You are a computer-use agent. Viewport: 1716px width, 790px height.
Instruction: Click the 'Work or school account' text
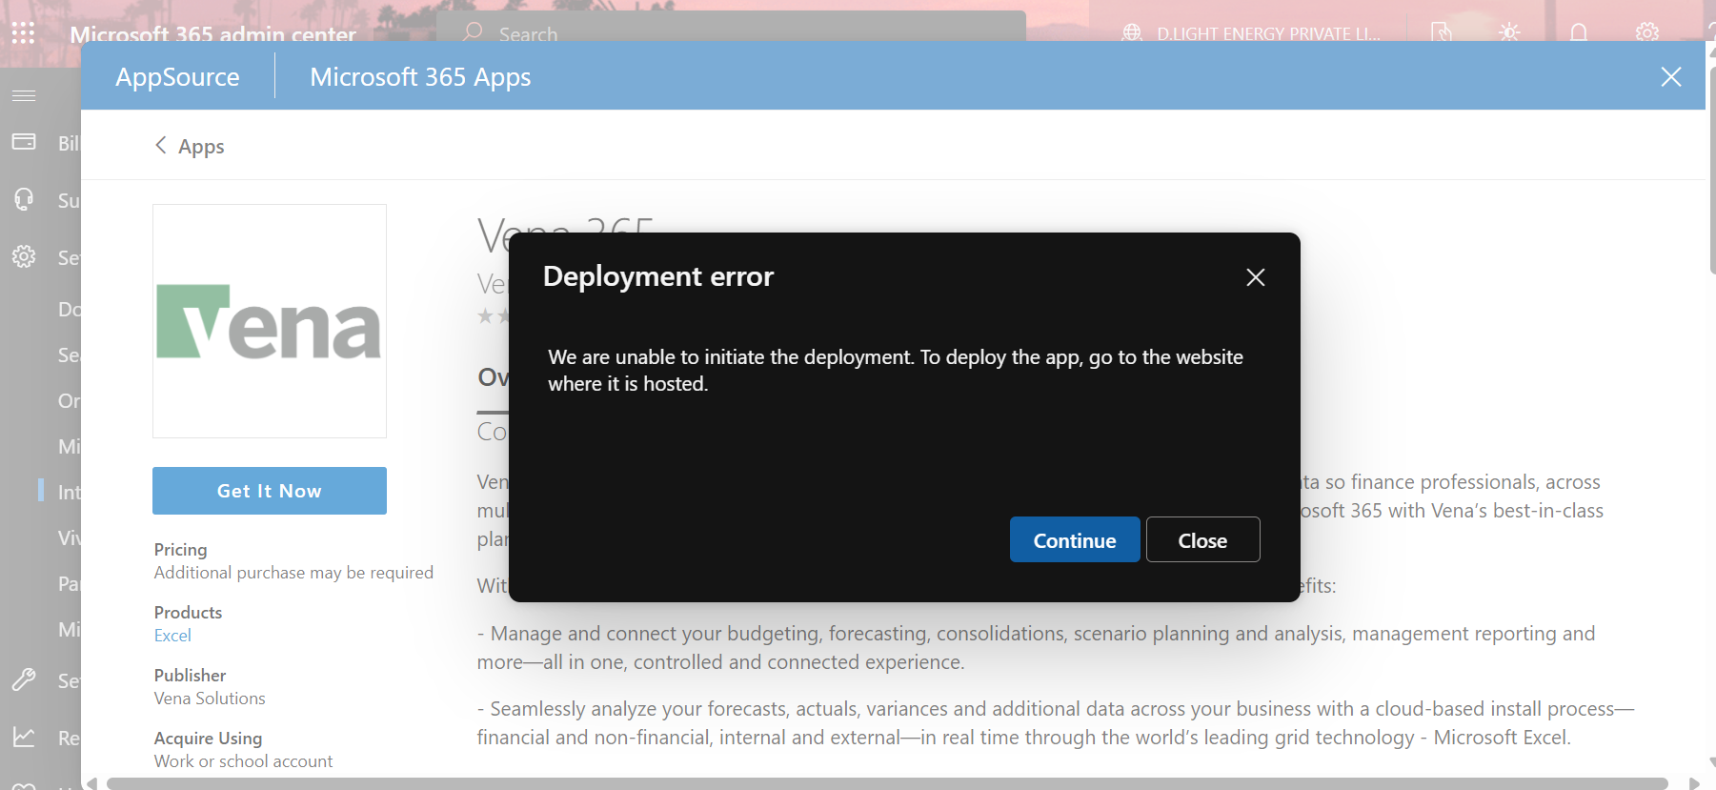(x=243, y=761)
